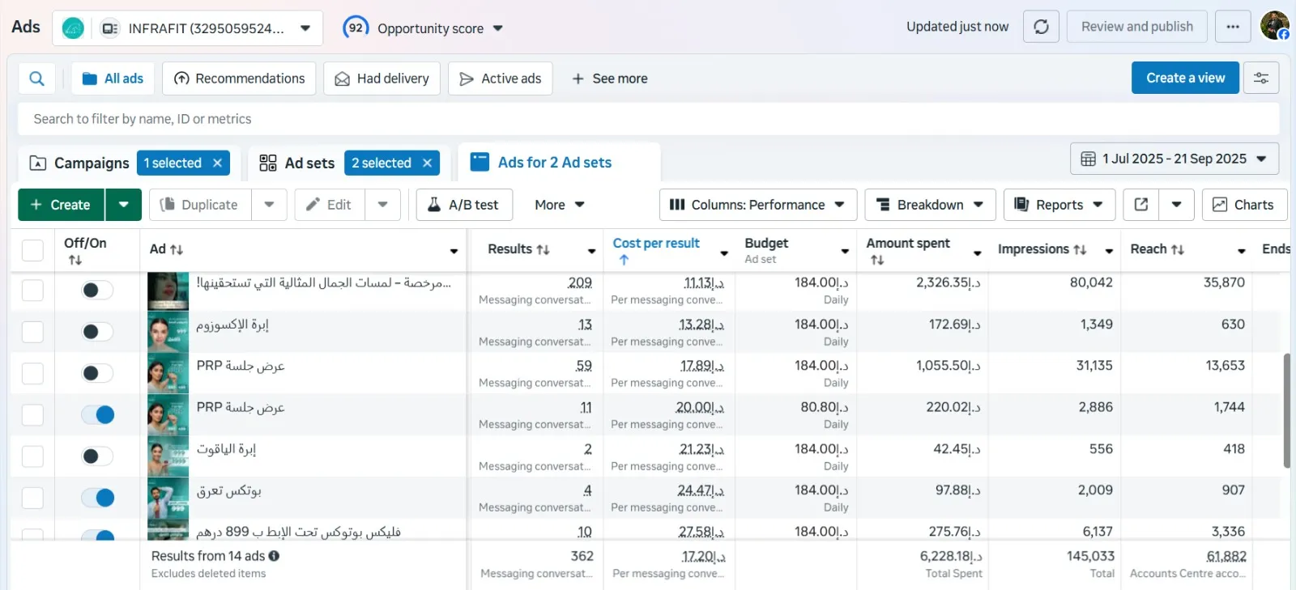Enable the ad with 209 results
The width and height of the screenshot is (1296, 590).
point(98,291)
